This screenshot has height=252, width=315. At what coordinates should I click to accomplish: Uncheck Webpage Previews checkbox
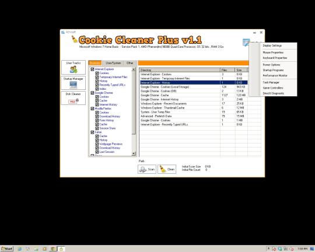(97, 144)
